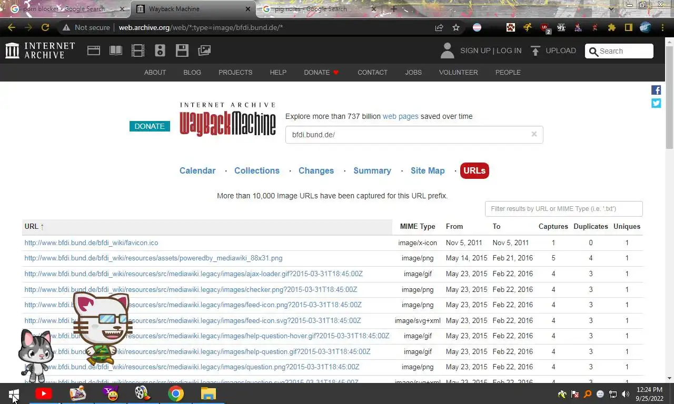Open the Audio speaker icon
Image resolution: width=674 pixels, height=404 pixels.
coord(160,50)
